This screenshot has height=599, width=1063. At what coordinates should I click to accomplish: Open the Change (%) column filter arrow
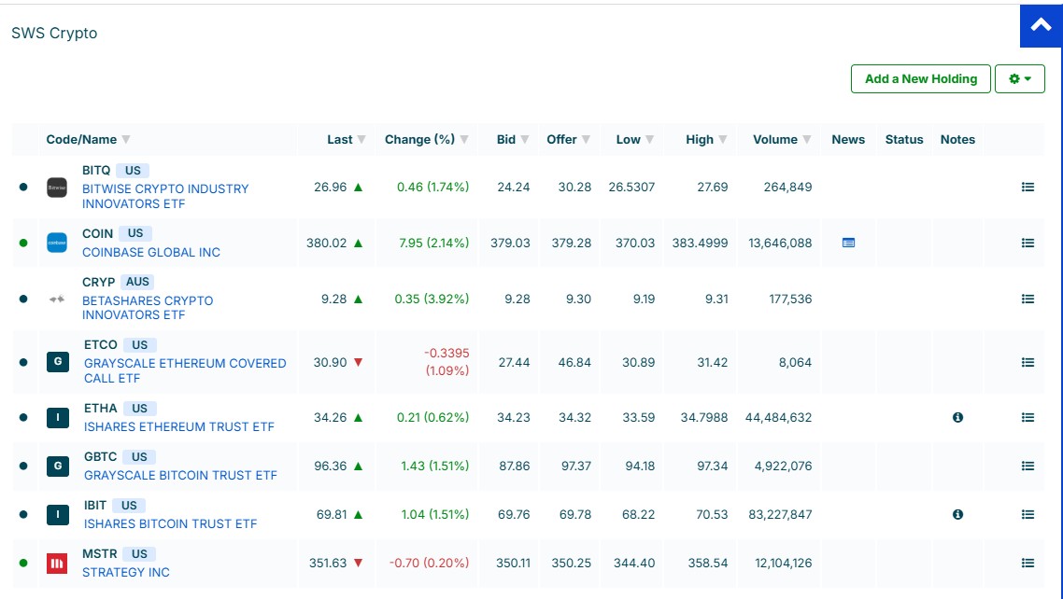click(464, 140)
